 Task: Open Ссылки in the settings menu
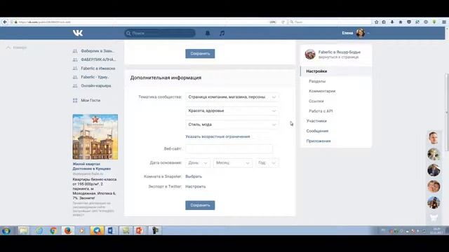316,101
